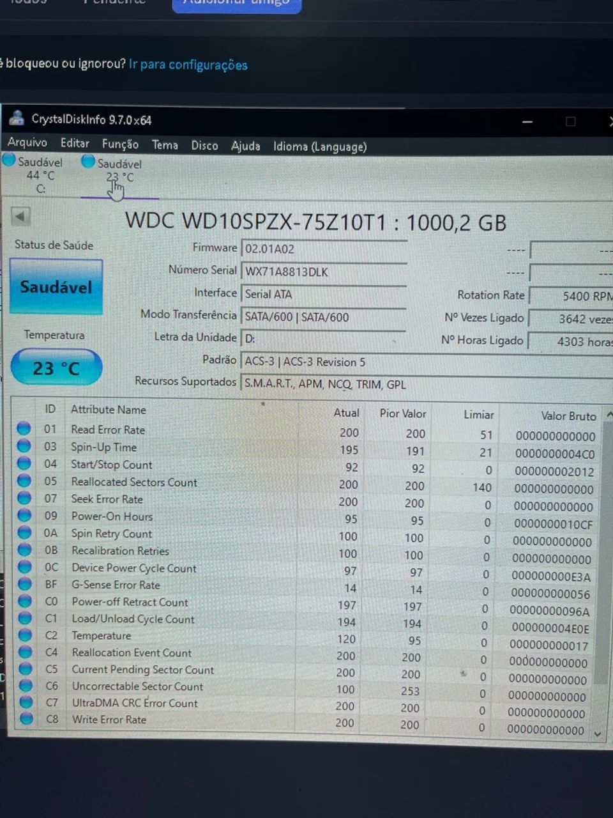This screenshot has height=818, width=613.
Task: Select the C: drive showing 44 °C
Action: 40,174
